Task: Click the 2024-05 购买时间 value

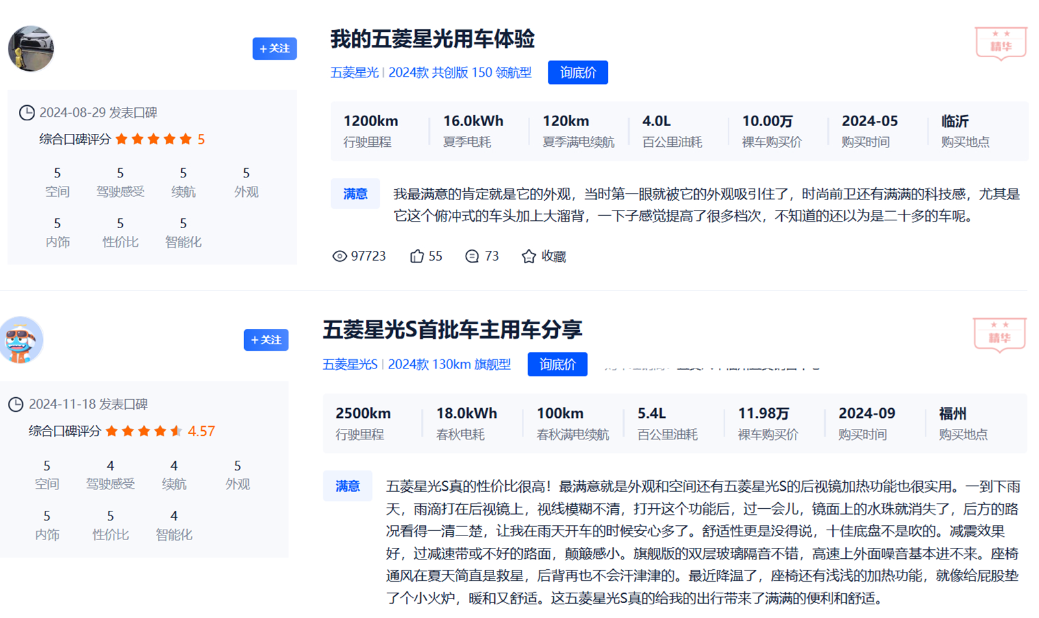Action: [x=870, y=122]
